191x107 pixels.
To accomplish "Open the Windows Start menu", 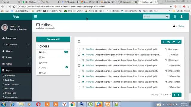I will (4, 104).
